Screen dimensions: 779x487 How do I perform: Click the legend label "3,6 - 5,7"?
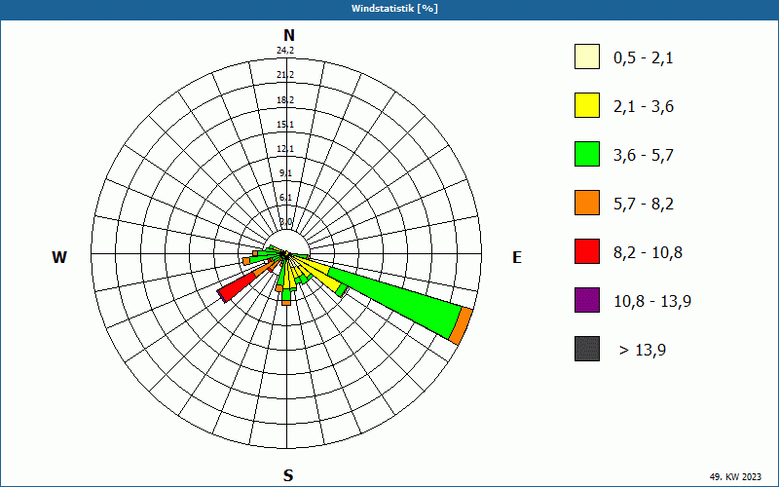tap(644, 156)
